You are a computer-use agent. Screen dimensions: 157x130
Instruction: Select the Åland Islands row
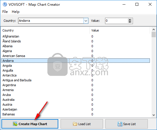pyautogui.click(x=75, y=41)
